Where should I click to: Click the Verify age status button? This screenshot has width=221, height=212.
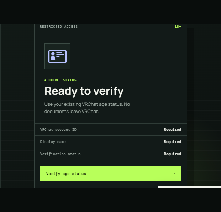[110, 174]
